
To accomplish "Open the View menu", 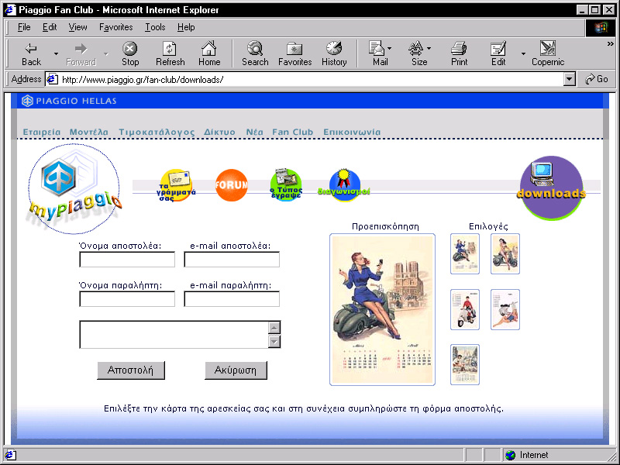I will point(77,27).
